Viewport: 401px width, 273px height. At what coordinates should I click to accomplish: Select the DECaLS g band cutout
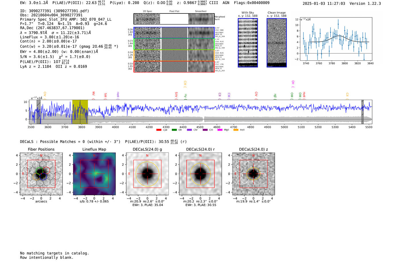point(147,174)
